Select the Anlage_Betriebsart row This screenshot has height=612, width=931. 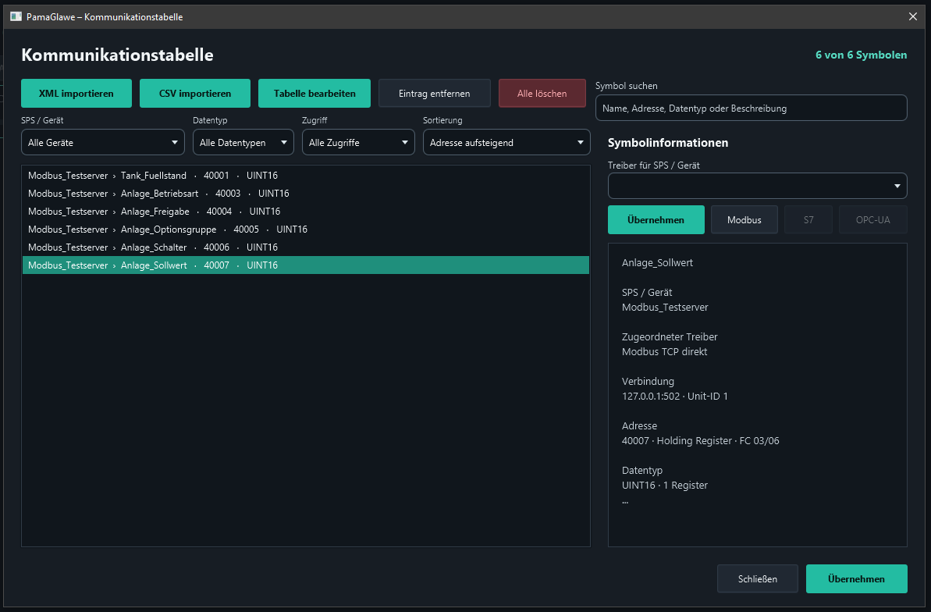306,193
